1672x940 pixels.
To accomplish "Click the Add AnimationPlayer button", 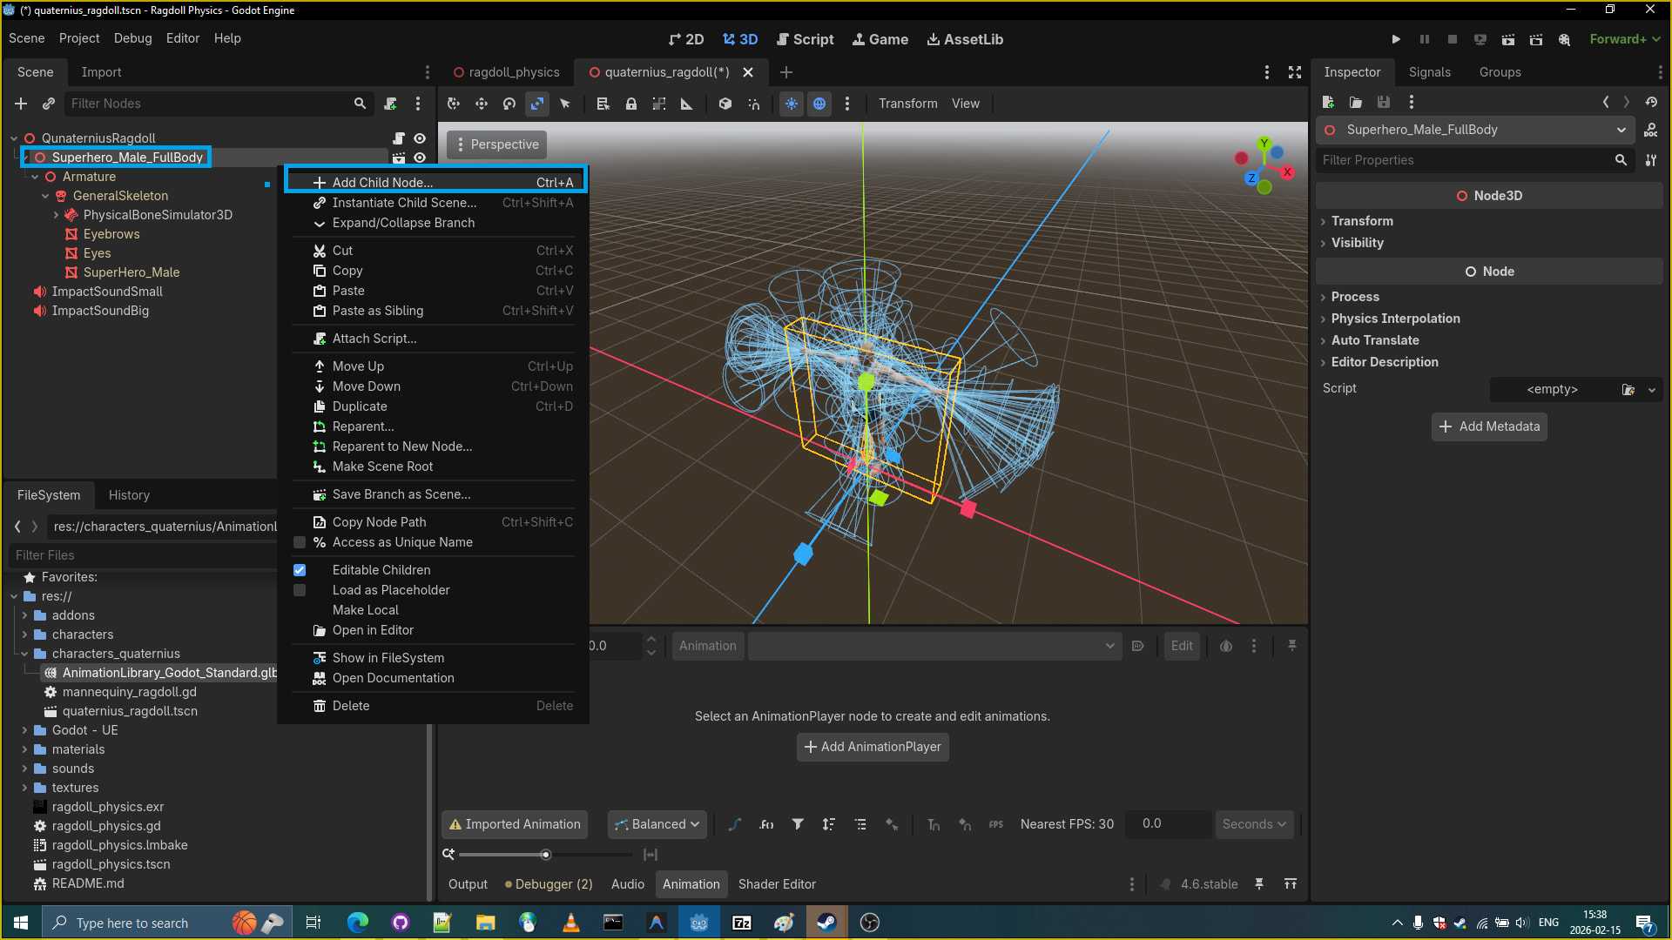I will (873, 747).
